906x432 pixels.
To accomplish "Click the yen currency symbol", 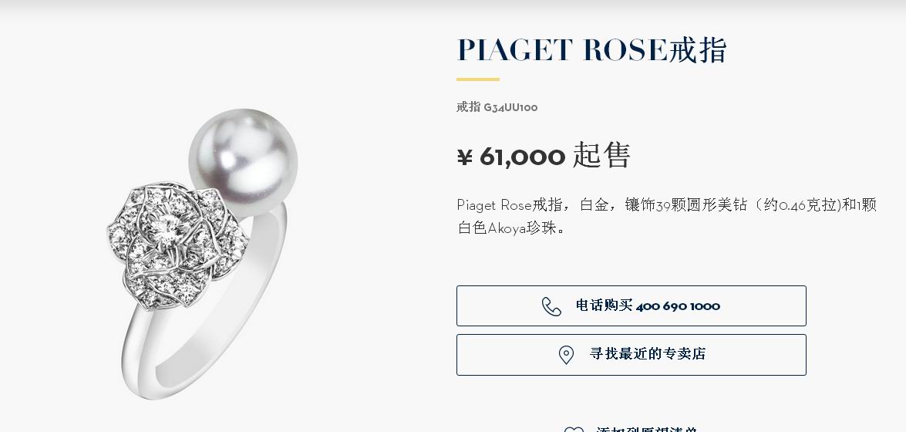I will [x=464, y=156].
